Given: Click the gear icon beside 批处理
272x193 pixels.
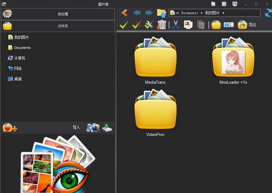Looking at the screenshot, I should tap(7, 14).
